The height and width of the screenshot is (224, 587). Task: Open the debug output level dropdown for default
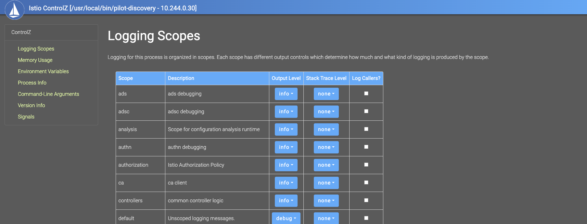click(x=286, y=218)
